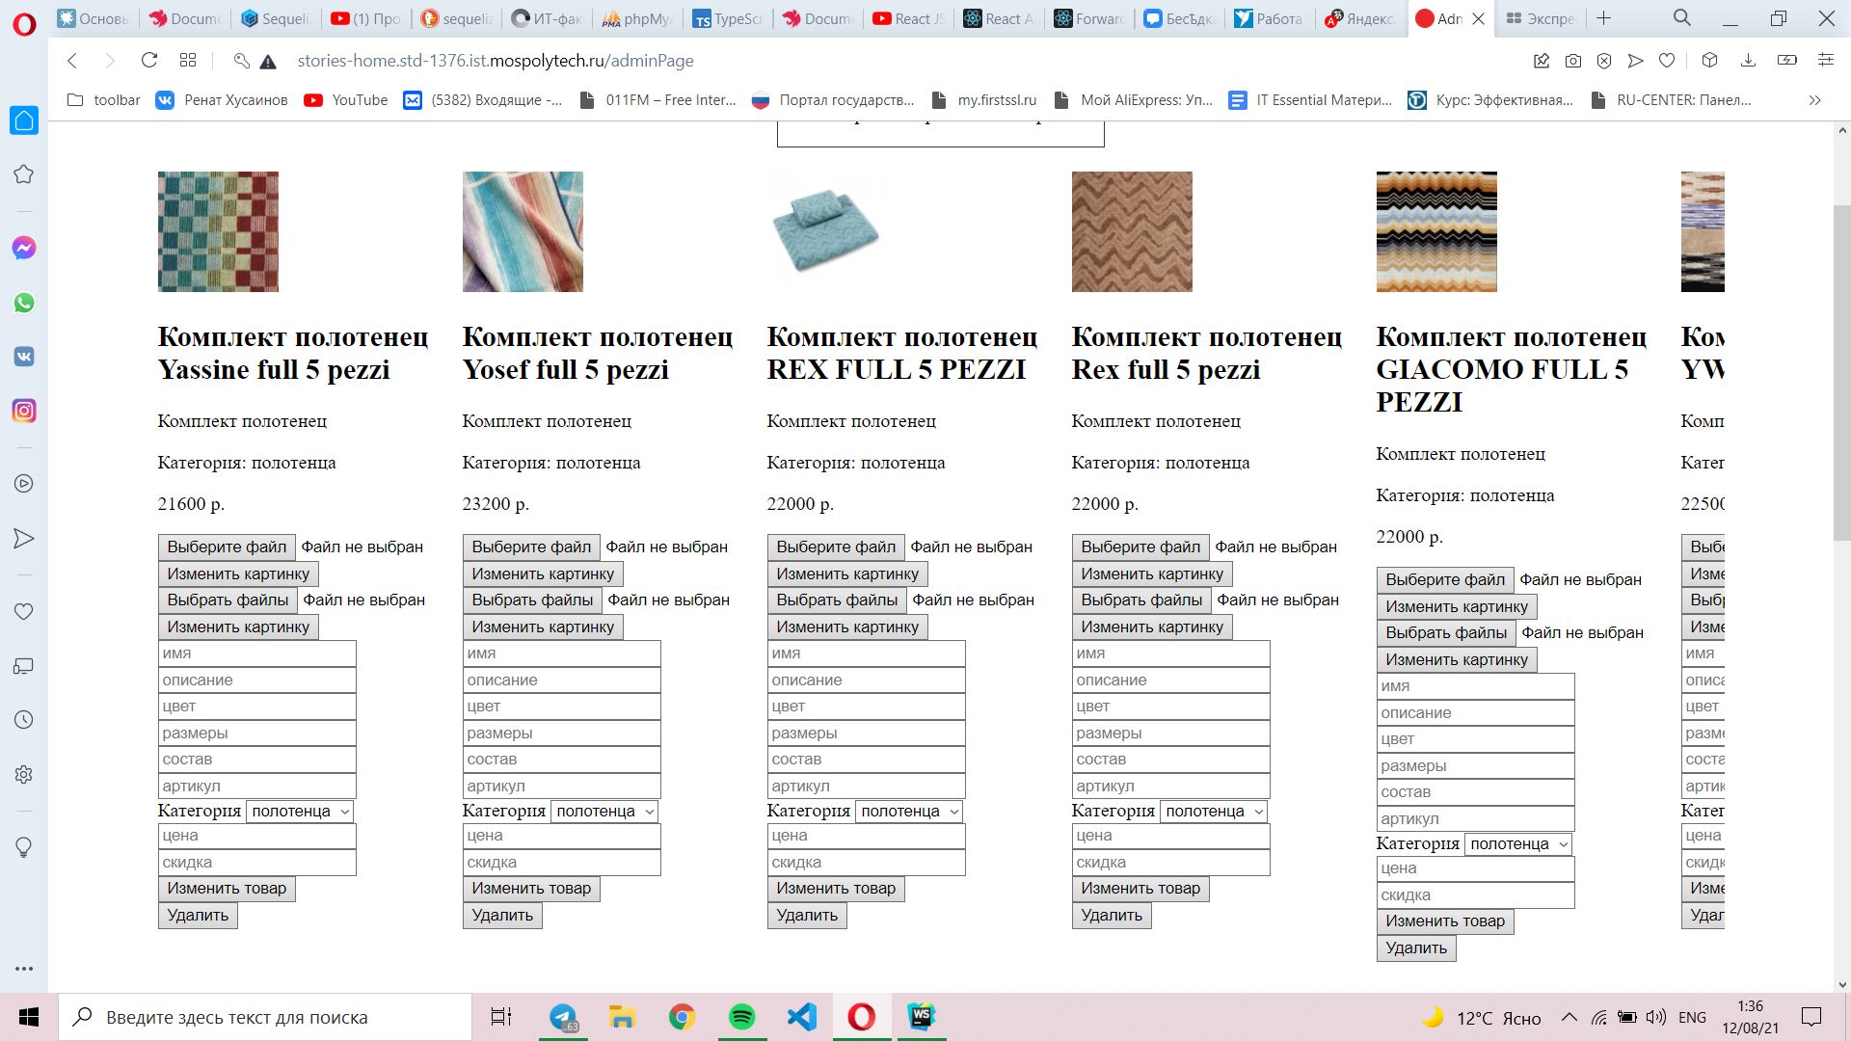Viewport: 1851px width, 1041px height.
Task: Click the Yosef towel thumbnail image
Action: 523,231
